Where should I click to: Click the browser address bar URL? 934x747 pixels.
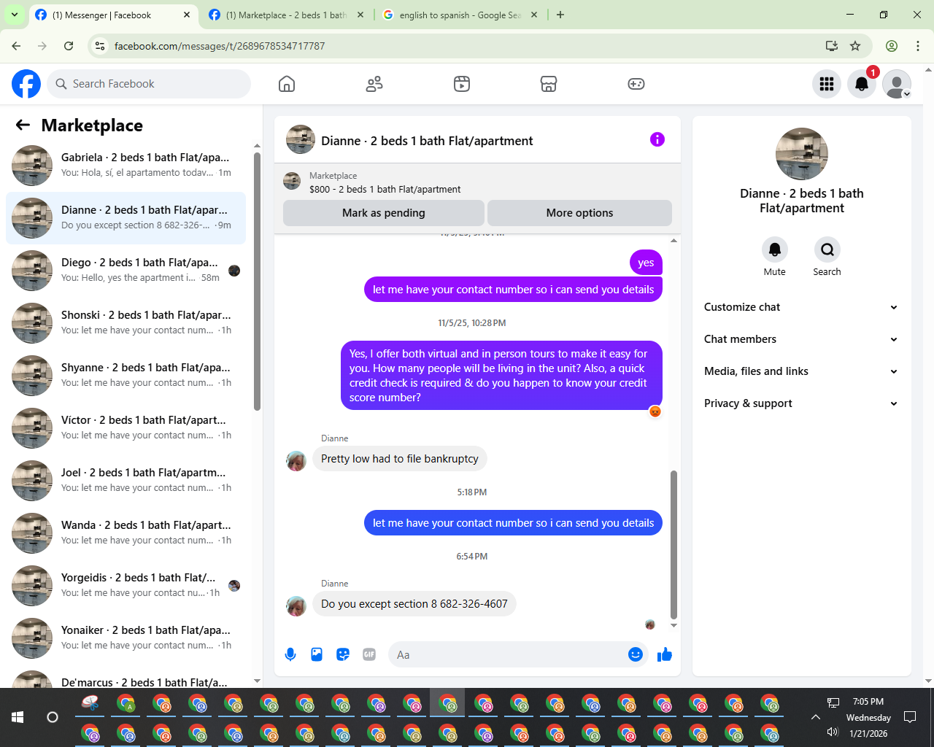pyautogui.click(x=220, y=46)
